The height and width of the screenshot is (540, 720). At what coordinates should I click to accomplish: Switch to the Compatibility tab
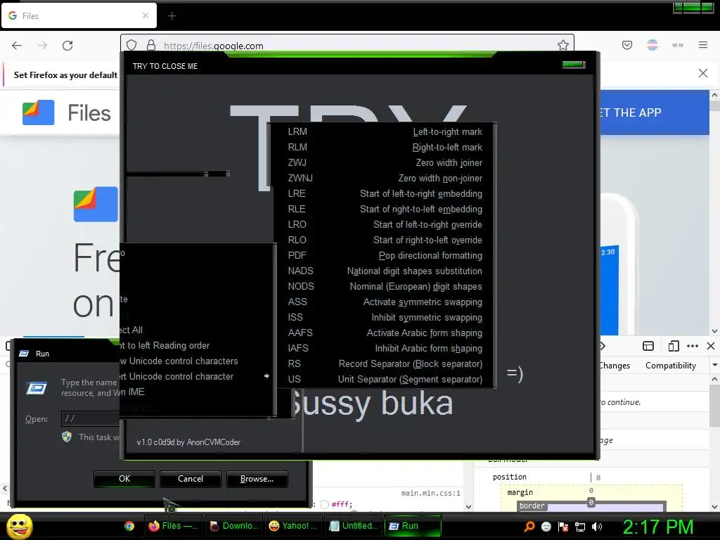coord(670,366)
